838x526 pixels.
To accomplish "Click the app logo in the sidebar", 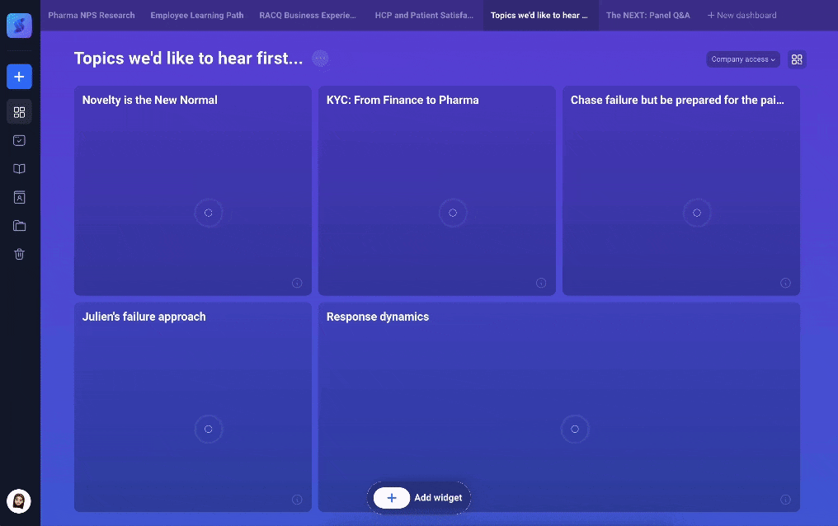I will coord(19,26).
